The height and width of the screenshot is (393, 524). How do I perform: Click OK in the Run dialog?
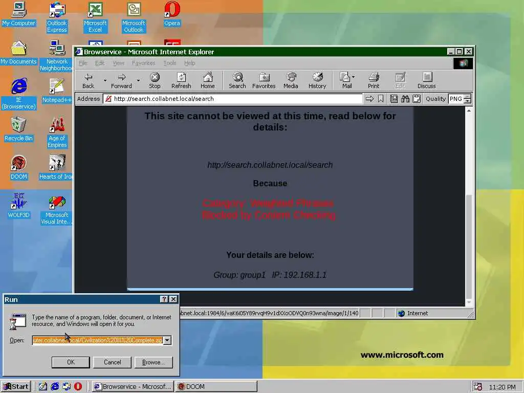71,362
